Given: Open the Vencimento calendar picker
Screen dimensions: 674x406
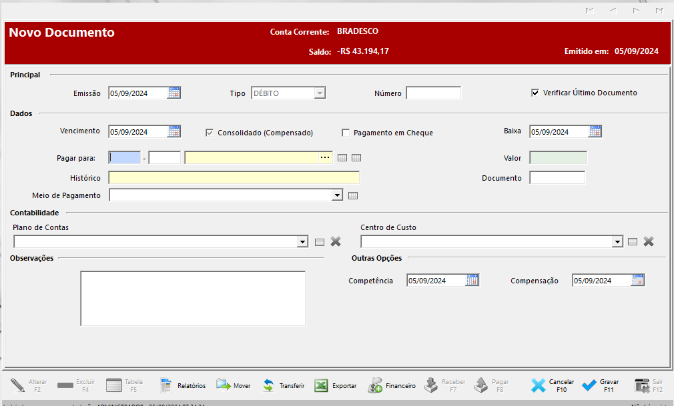Looking at the screenshot, I should (174, 131).
